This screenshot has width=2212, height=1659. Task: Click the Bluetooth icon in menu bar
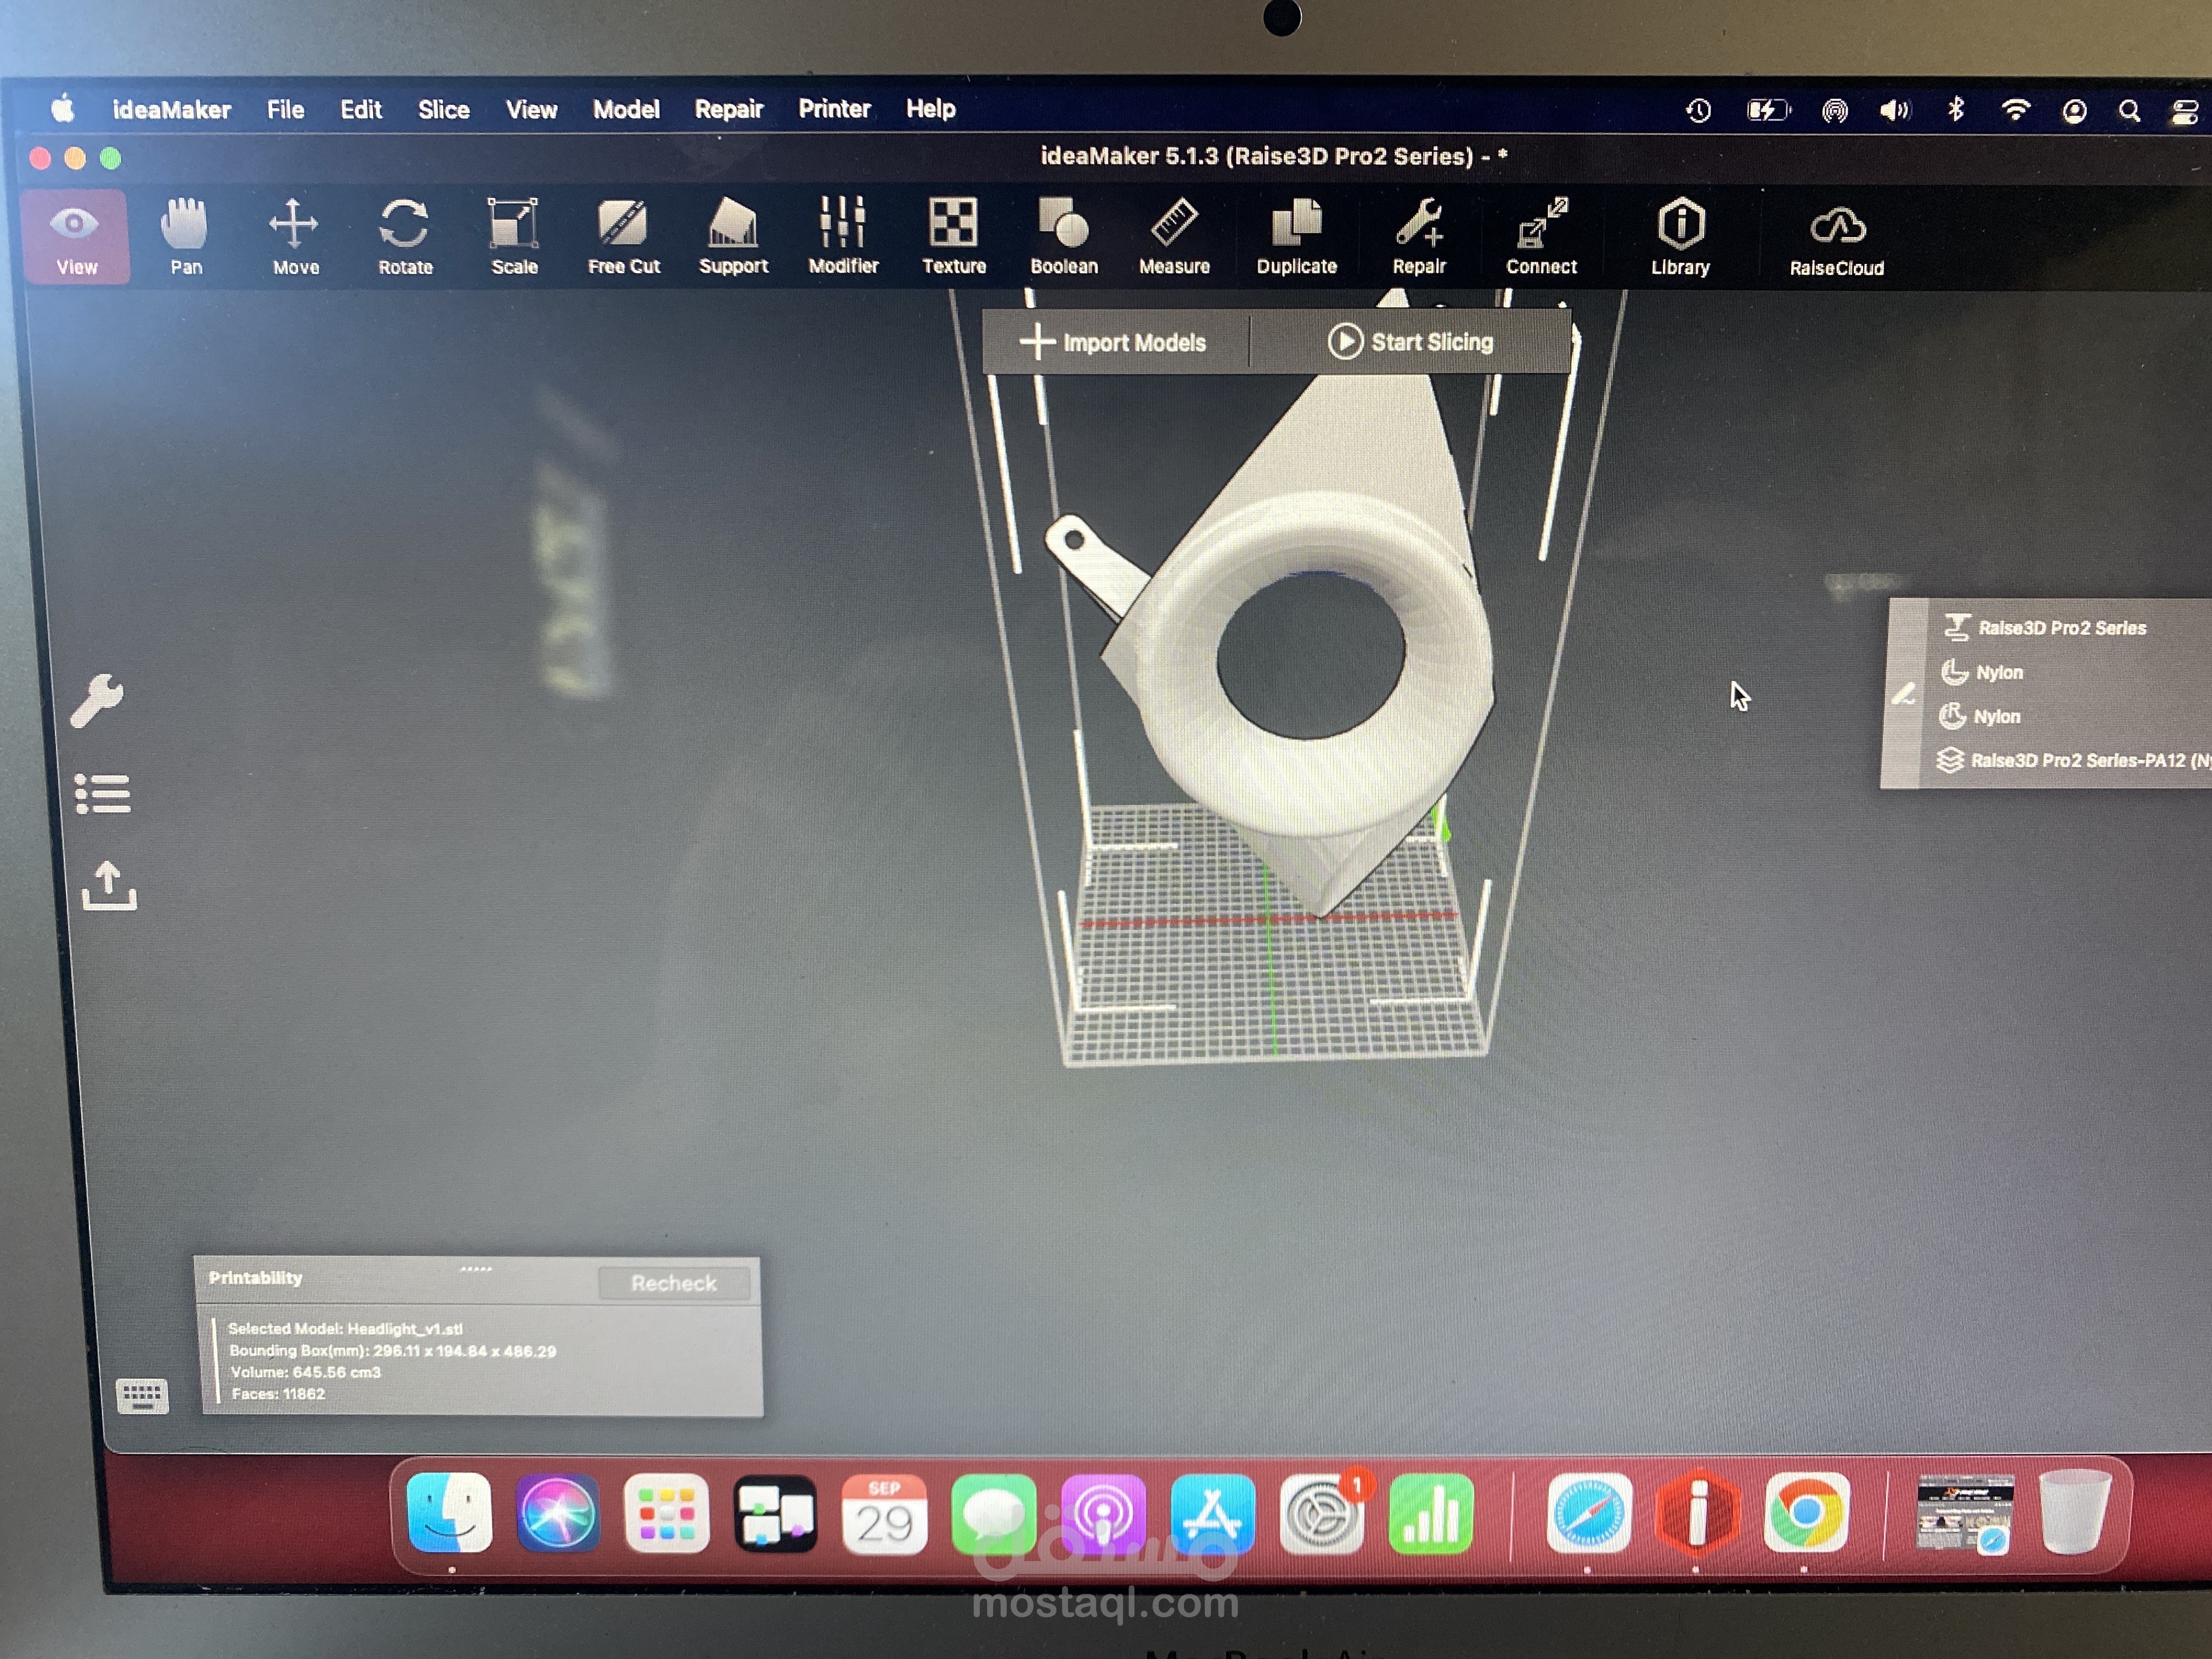pos(1956,109)
